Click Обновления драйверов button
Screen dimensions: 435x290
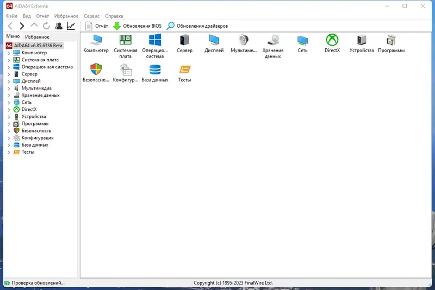point(197,26)
